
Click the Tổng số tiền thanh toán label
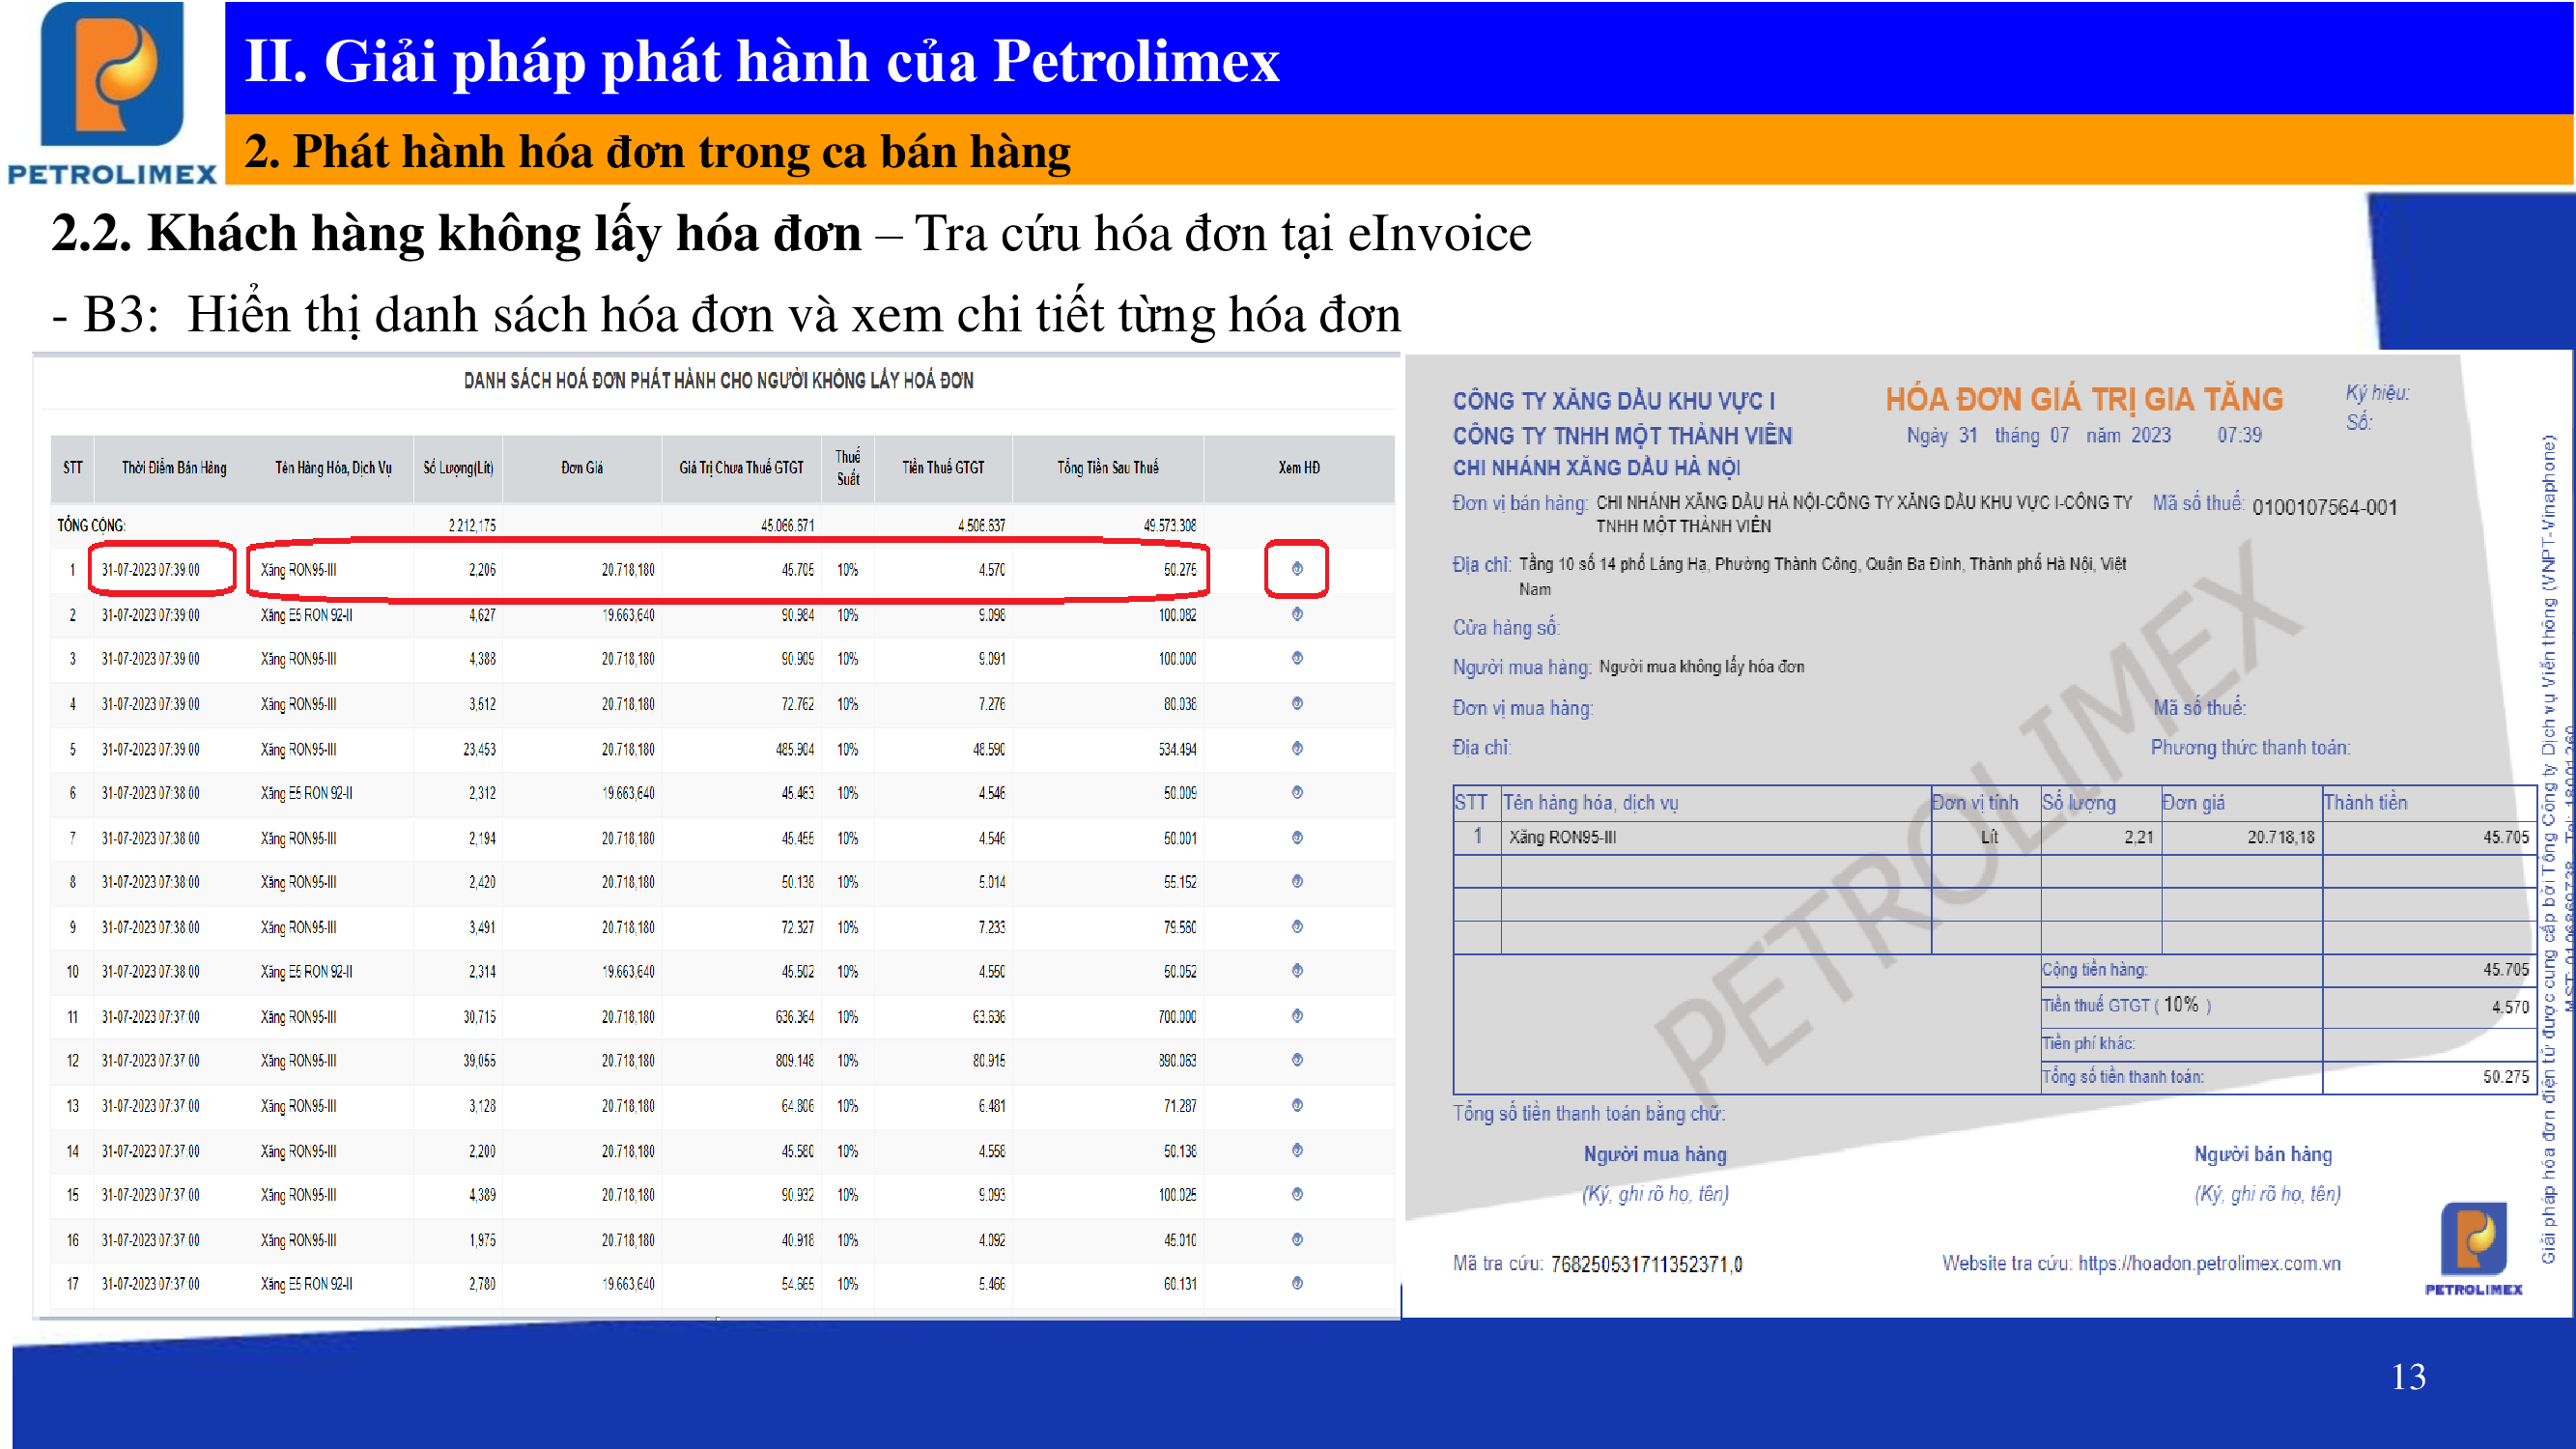point(2123,1076)
